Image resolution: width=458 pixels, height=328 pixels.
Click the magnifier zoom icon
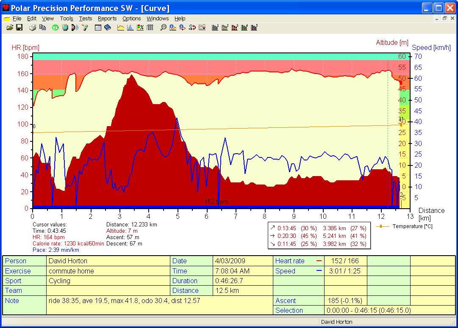click(163, 28)
